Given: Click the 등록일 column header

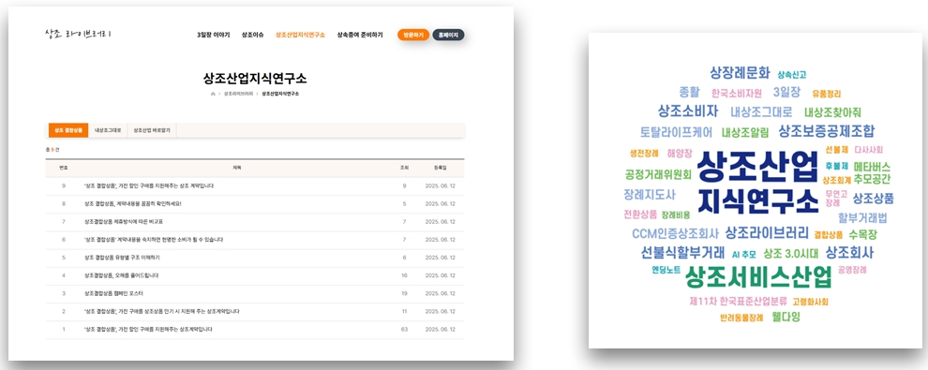Looking at the screenshot, I should point(440,168).
